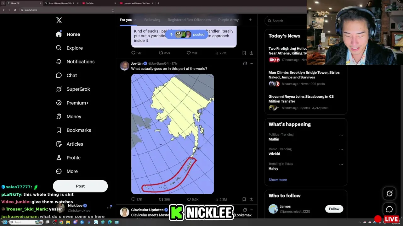Open Chat from the sidebar
The height and width of the screenshot is (226, 403).
point(66,75)
